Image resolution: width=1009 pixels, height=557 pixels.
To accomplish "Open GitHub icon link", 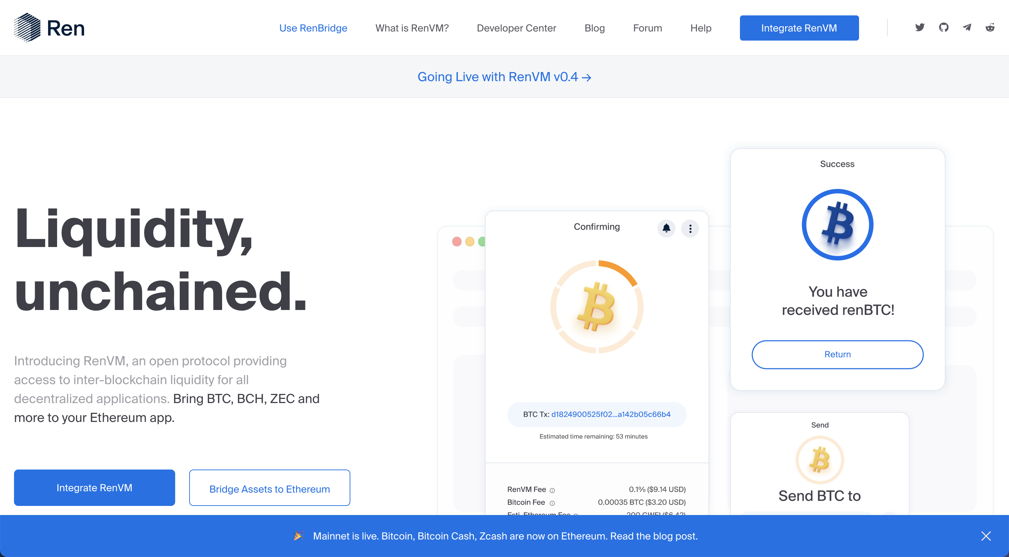I will (x=944, y=27).
